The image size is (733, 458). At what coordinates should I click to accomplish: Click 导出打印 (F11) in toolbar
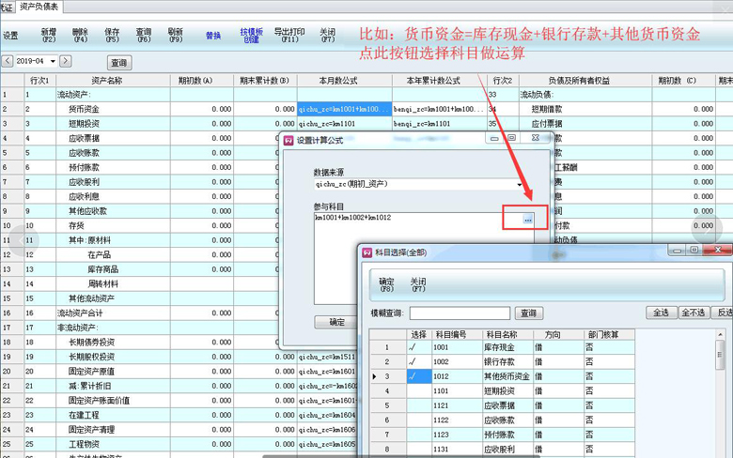pyautogui.click(x=289, y=36)
